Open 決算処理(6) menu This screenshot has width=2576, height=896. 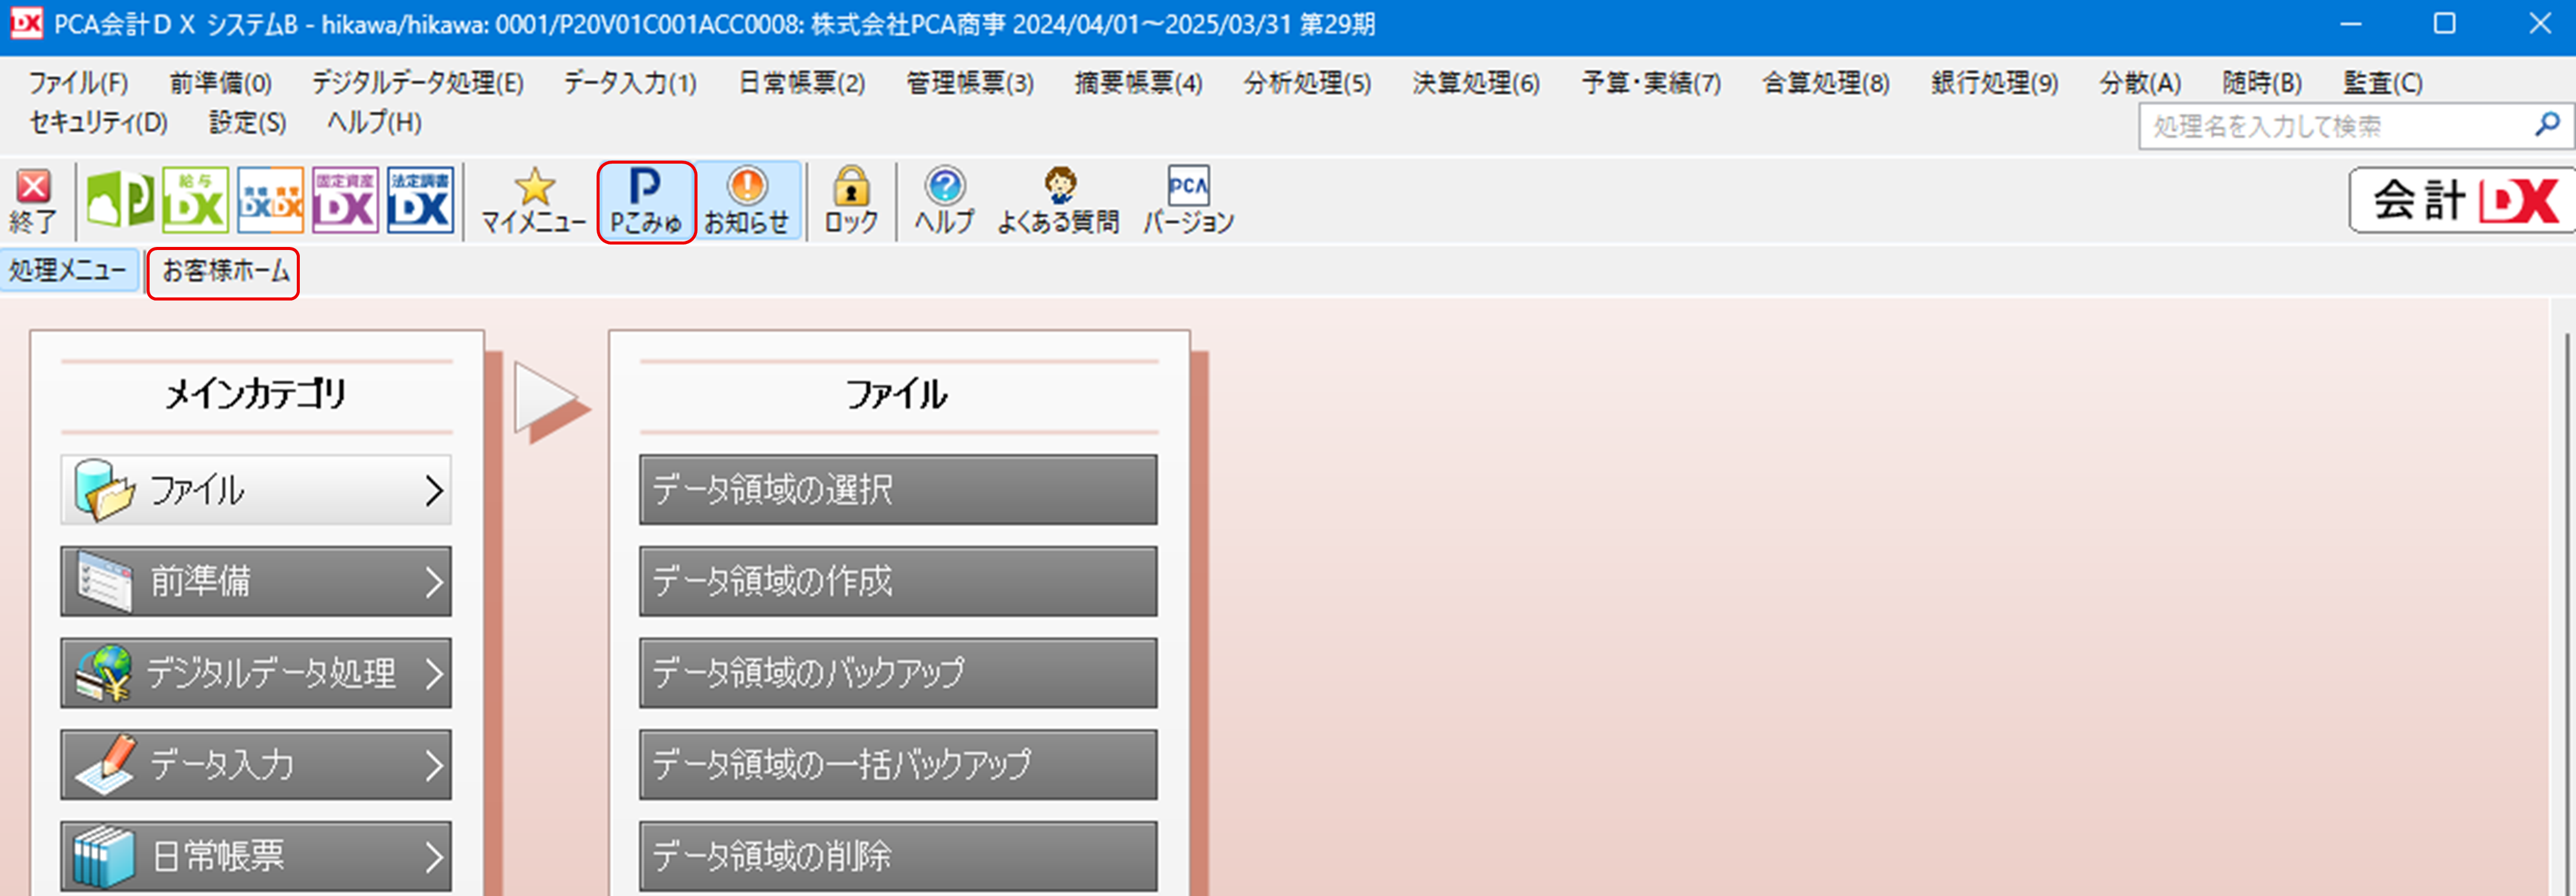click(1476, 82)
